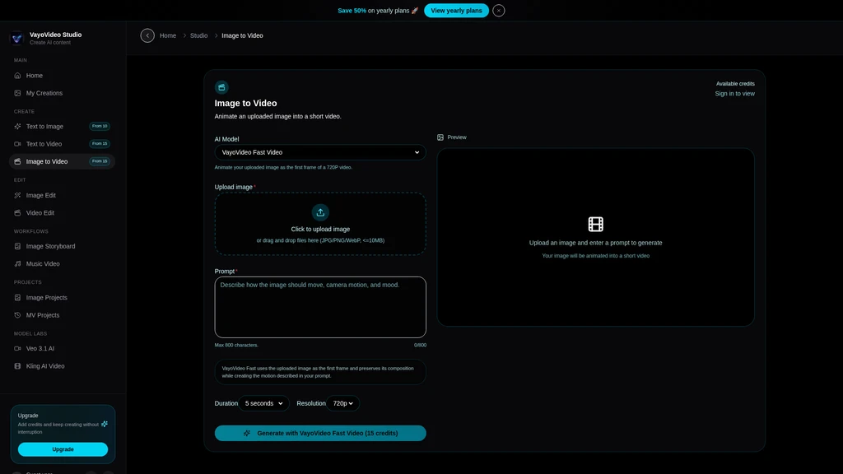This screenshot has width=843, height=474.
Task: Open the AI Model dropdown
Action: pos(320,152)
